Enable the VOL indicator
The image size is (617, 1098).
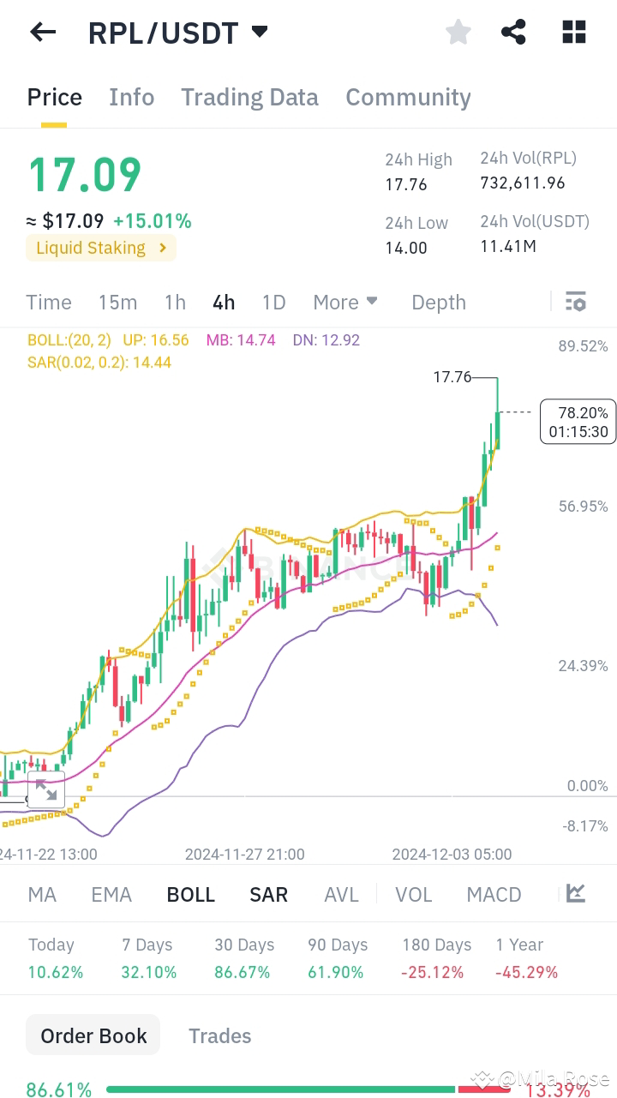pyautogui.click(x=414, y=894)
